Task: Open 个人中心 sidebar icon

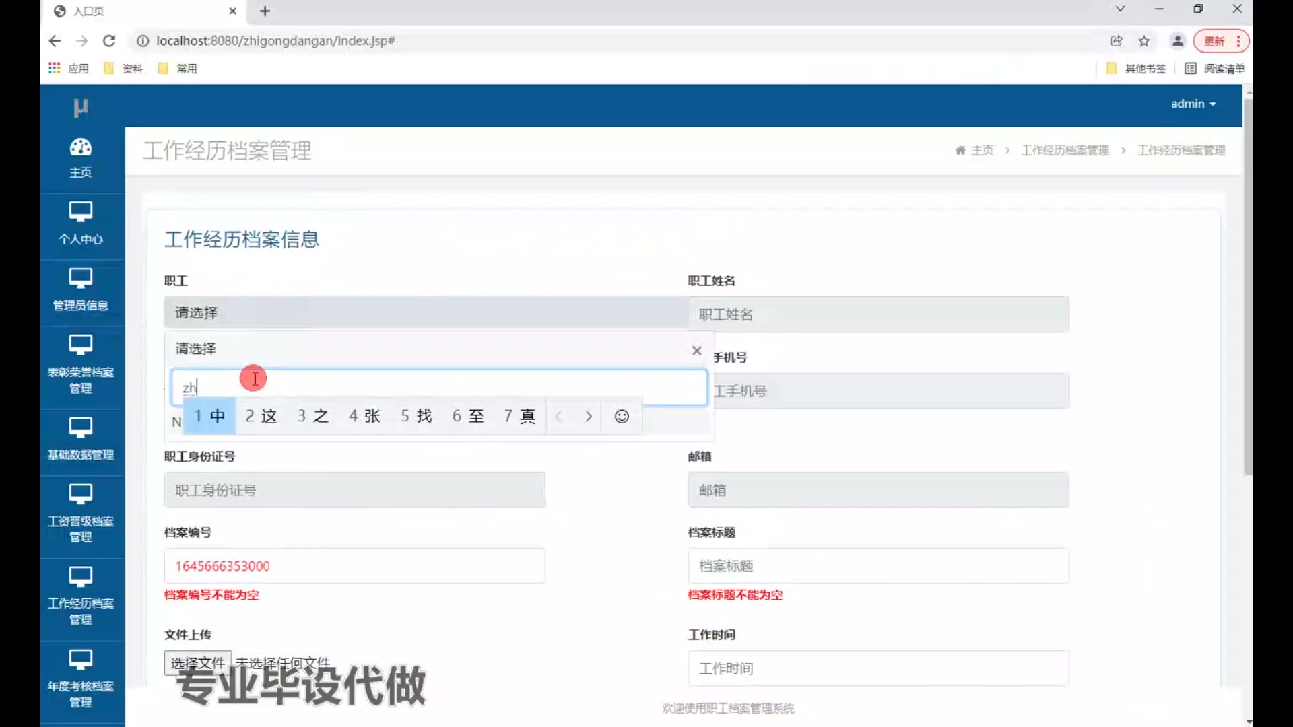Action: pyautogui.click(x=80, y=212)
